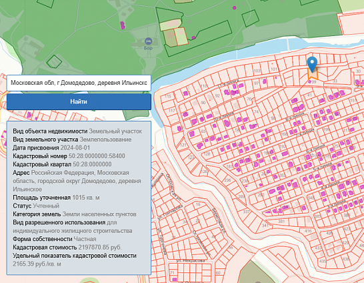This screenshot has width=364, height=283.
Task: Click the ул. Гончарова street label
Action: click(x=170, y=212)
